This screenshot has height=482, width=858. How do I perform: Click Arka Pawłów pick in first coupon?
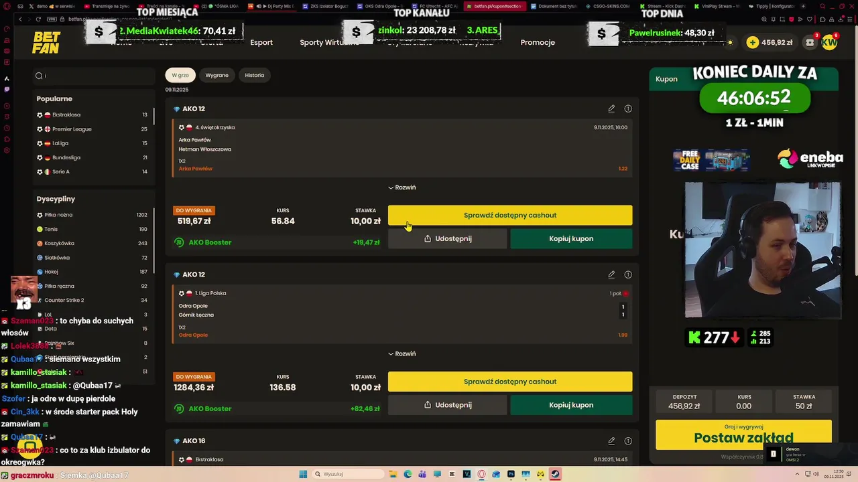(195, 169)
